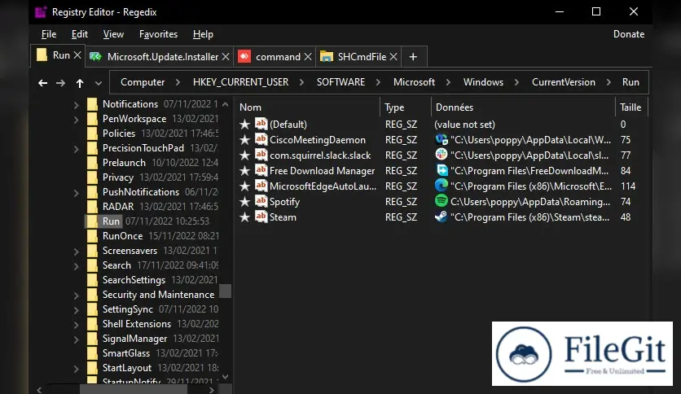Image resolution: width=681 pixels, height=394 pixels.
Task: Go back with the left arrow button
Action: point(42,83)
